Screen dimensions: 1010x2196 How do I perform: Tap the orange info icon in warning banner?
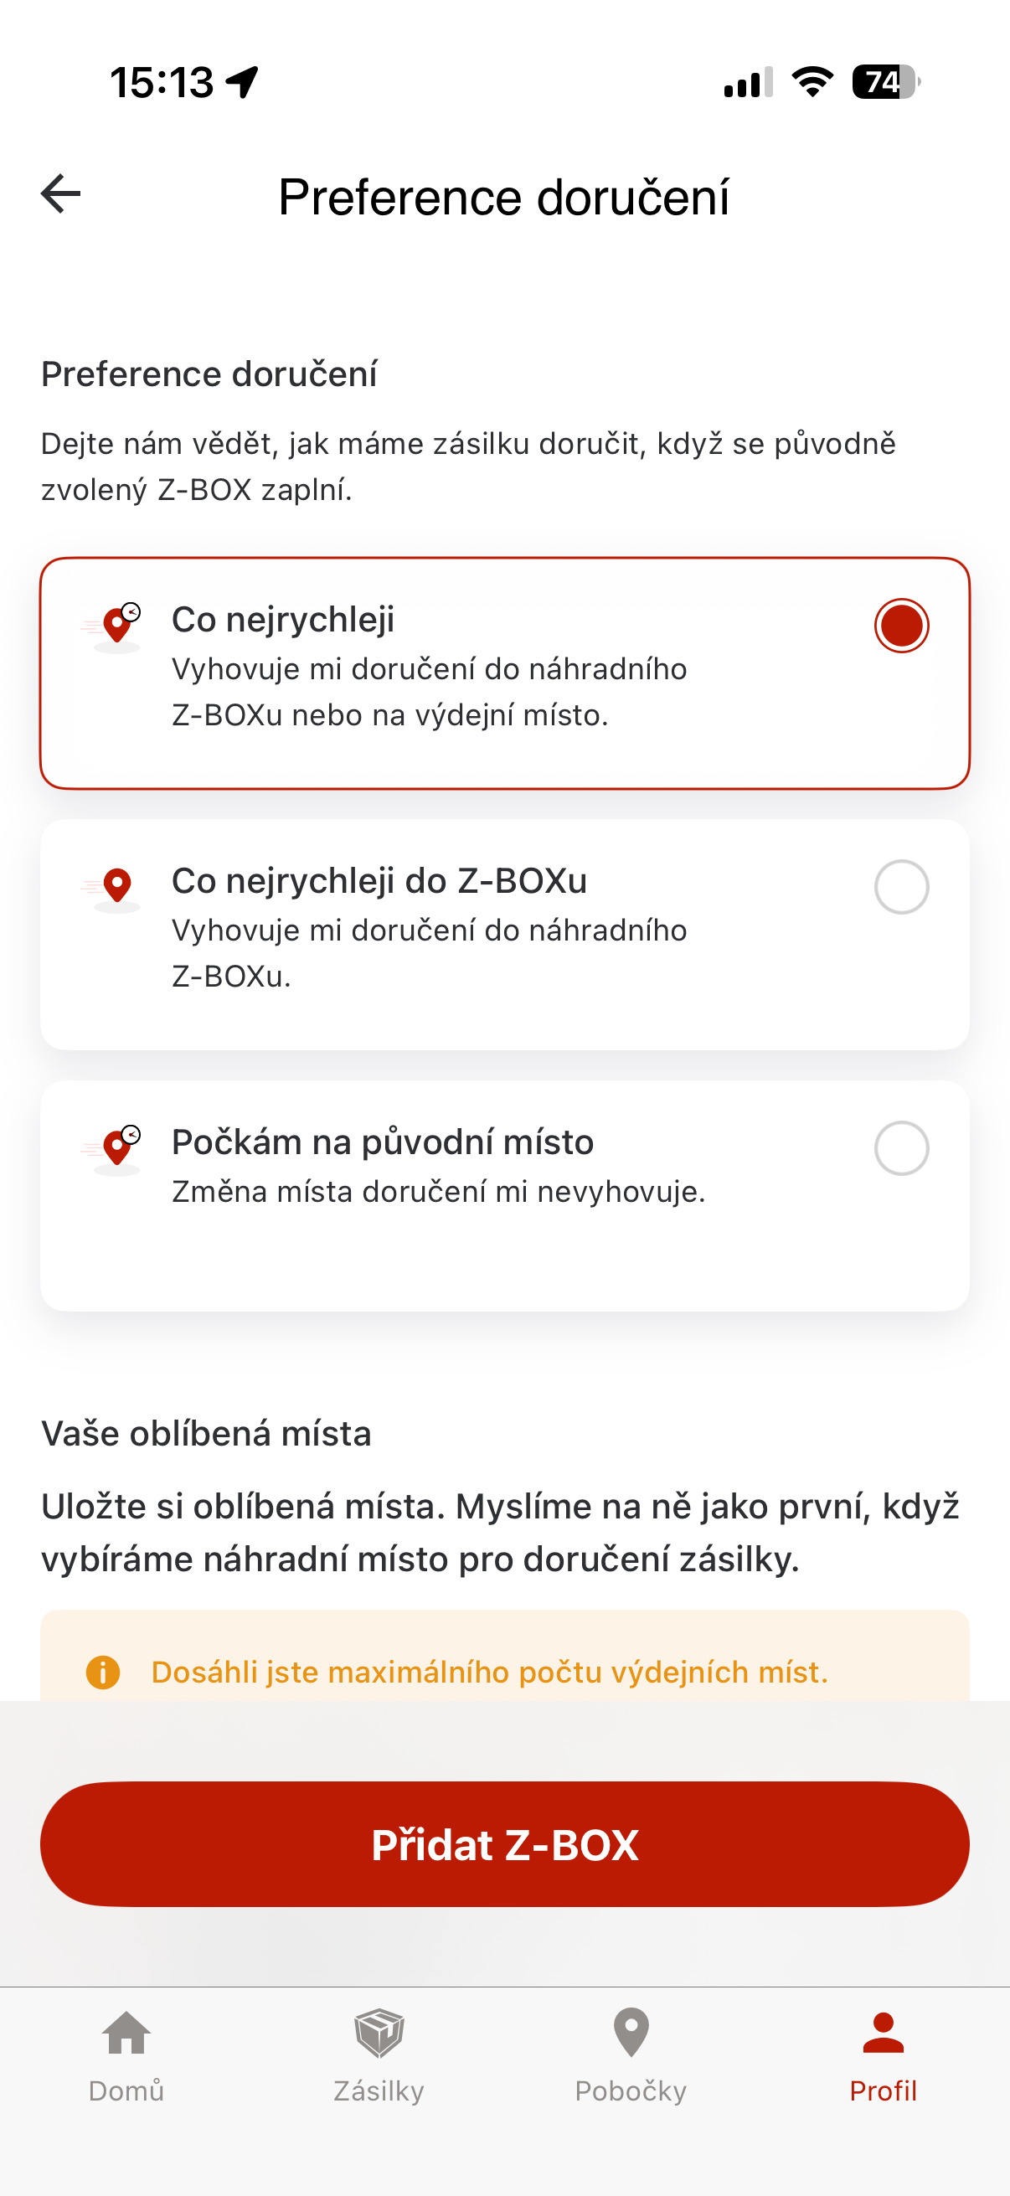(103, 1672)
